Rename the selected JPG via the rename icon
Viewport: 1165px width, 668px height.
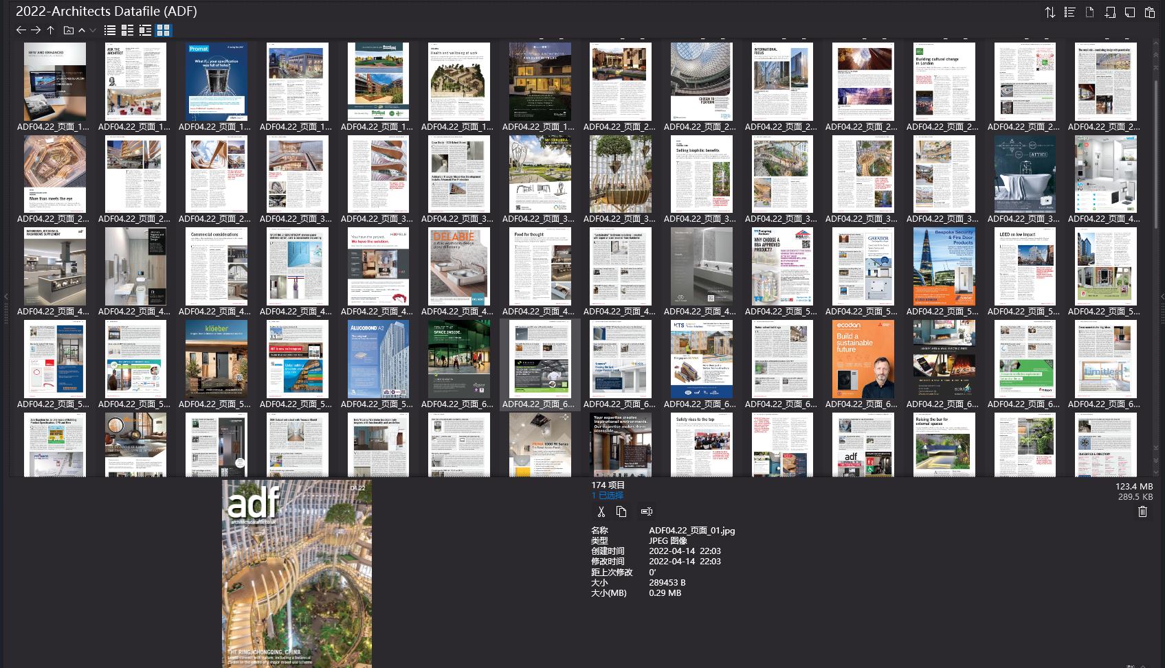click(x=646, y=511)
